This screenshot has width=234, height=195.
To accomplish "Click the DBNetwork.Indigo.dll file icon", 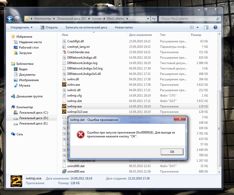I will click(64, 57).
